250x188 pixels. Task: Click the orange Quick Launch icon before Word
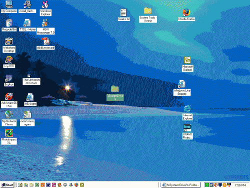tap(42, 185)
